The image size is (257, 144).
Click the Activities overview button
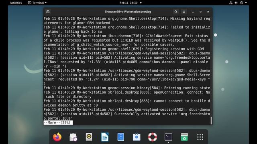[x=16, y=3]
